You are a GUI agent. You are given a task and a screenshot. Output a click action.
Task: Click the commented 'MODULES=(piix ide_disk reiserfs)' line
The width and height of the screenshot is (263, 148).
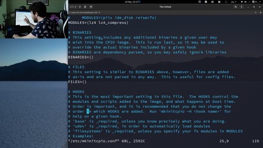[x=112, y=18]
